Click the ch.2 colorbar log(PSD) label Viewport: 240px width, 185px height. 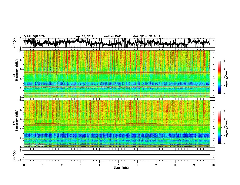click(227, 128)
